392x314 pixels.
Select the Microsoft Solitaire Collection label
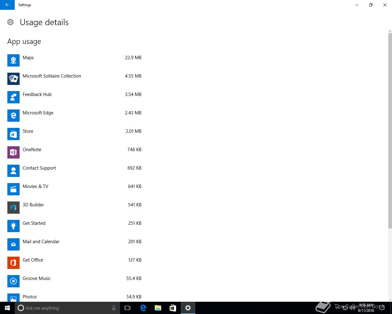coord(52,76)
